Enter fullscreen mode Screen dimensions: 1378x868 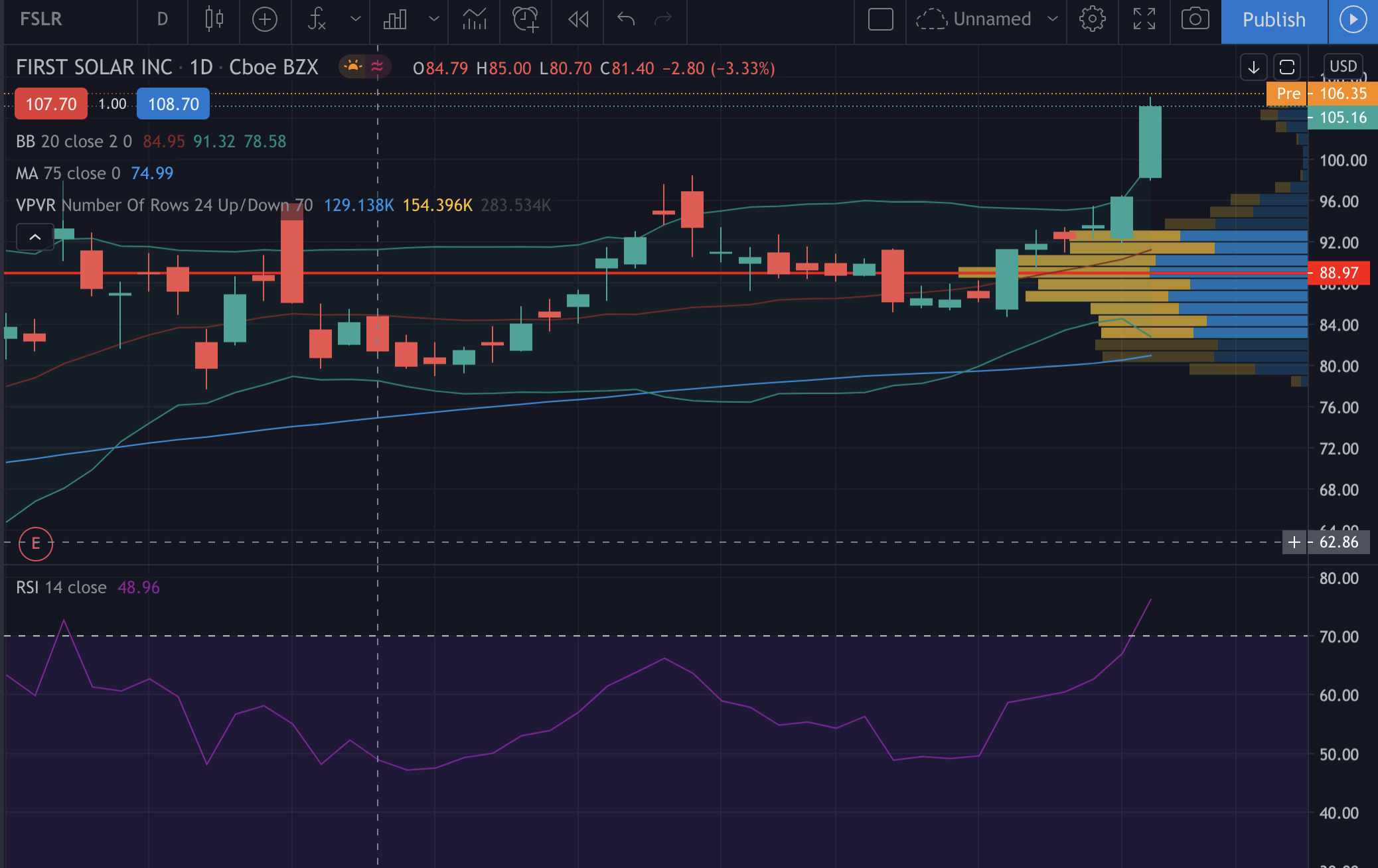1144,19
